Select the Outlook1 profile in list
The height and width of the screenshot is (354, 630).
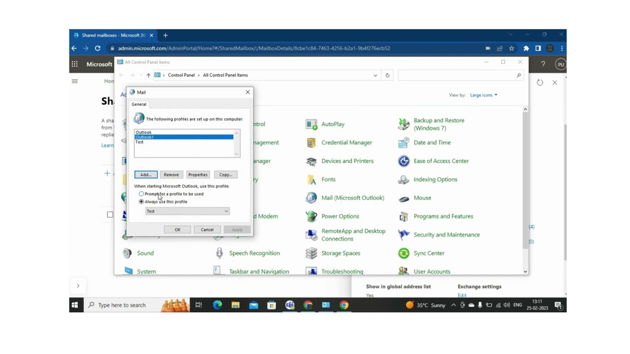(x=184, y=137)
